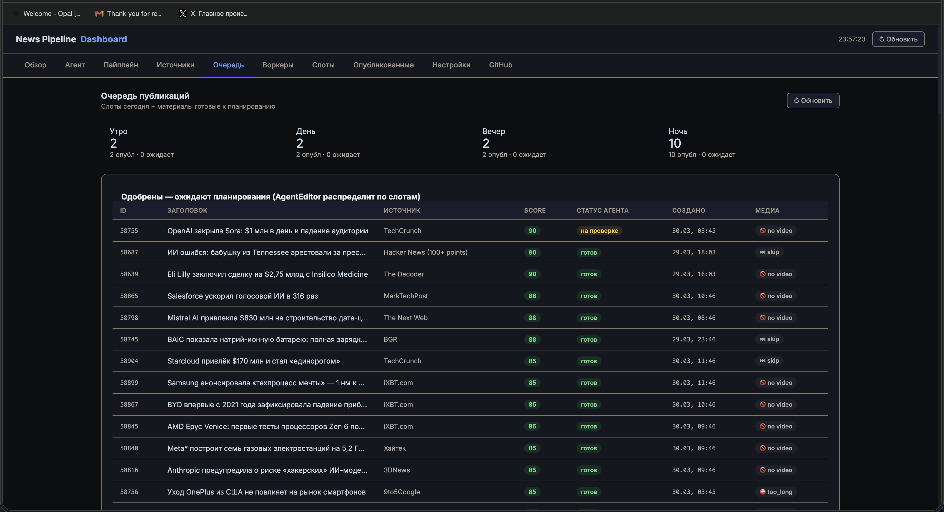Click skip media badge for Tennessee row
The height and width of the screenshot is (512, 944).
769,252
